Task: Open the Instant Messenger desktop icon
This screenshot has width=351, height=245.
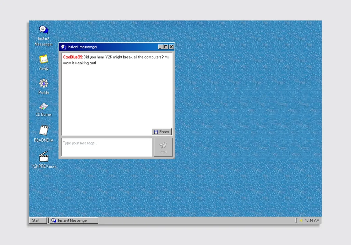Action: (44, 30)
